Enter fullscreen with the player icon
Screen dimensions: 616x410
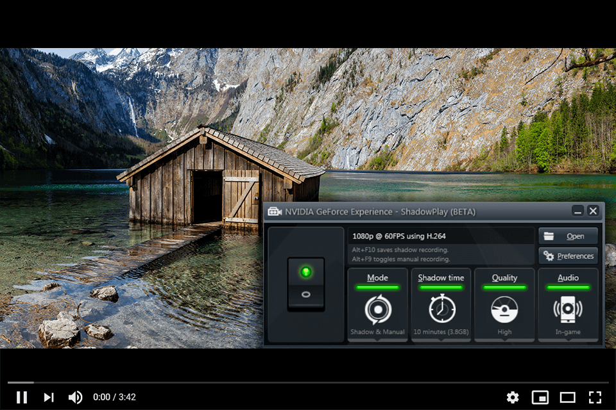tap(594, 398)
